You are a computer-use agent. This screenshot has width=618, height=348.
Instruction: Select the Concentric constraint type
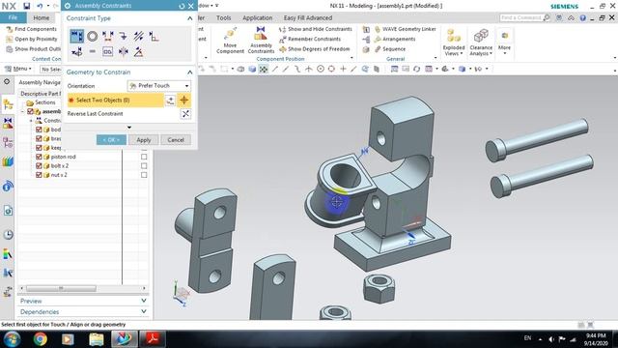point(93,37)
